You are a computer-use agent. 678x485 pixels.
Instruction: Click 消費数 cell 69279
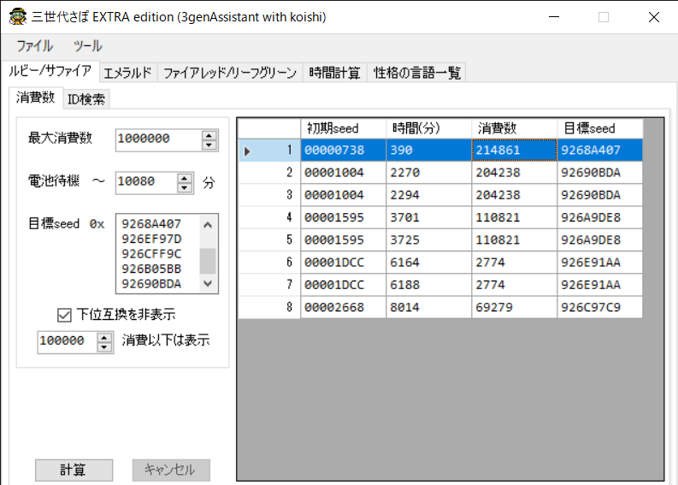point(514,308)
